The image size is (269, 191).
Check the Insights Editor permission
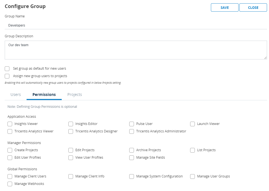click(71, 124)
